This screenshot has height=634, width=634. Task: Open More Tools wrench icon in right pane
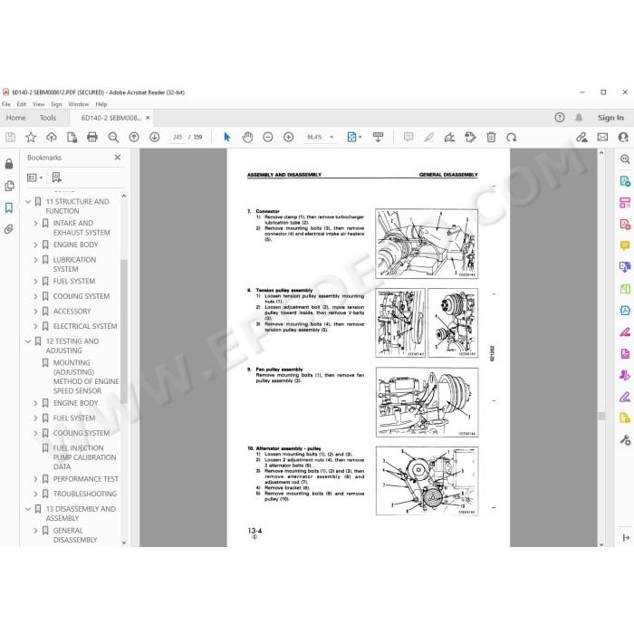[x=625, y=440]
